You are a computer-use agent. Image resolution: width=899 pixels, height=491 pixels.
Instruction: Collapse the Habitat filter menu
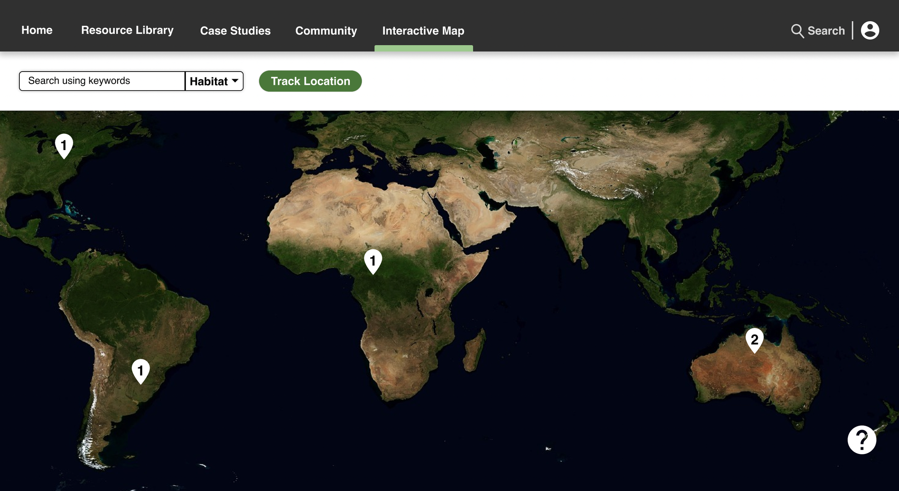coord(214,81)
